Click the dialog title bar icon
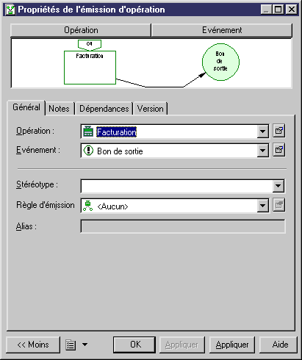This screenshot has width=302, height=360. pyautogui.click(x=10, y=10)
